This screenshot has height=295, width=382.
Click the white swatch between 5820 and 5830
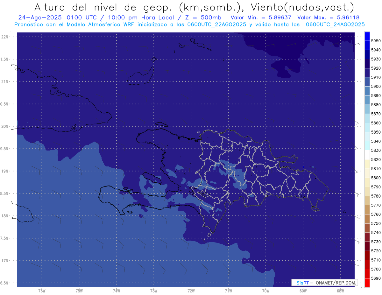[x=367, y=155]
